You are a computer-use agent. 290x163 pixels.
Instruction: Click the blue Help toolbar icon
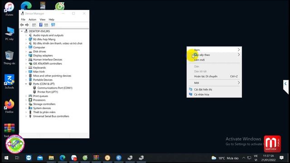click(x=41, y=25)
